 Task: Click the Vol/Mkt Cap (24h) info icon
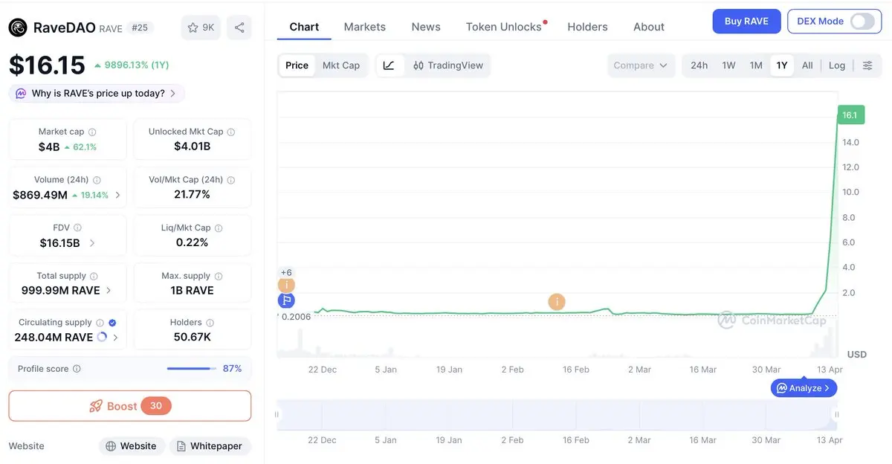pos(231,180)
